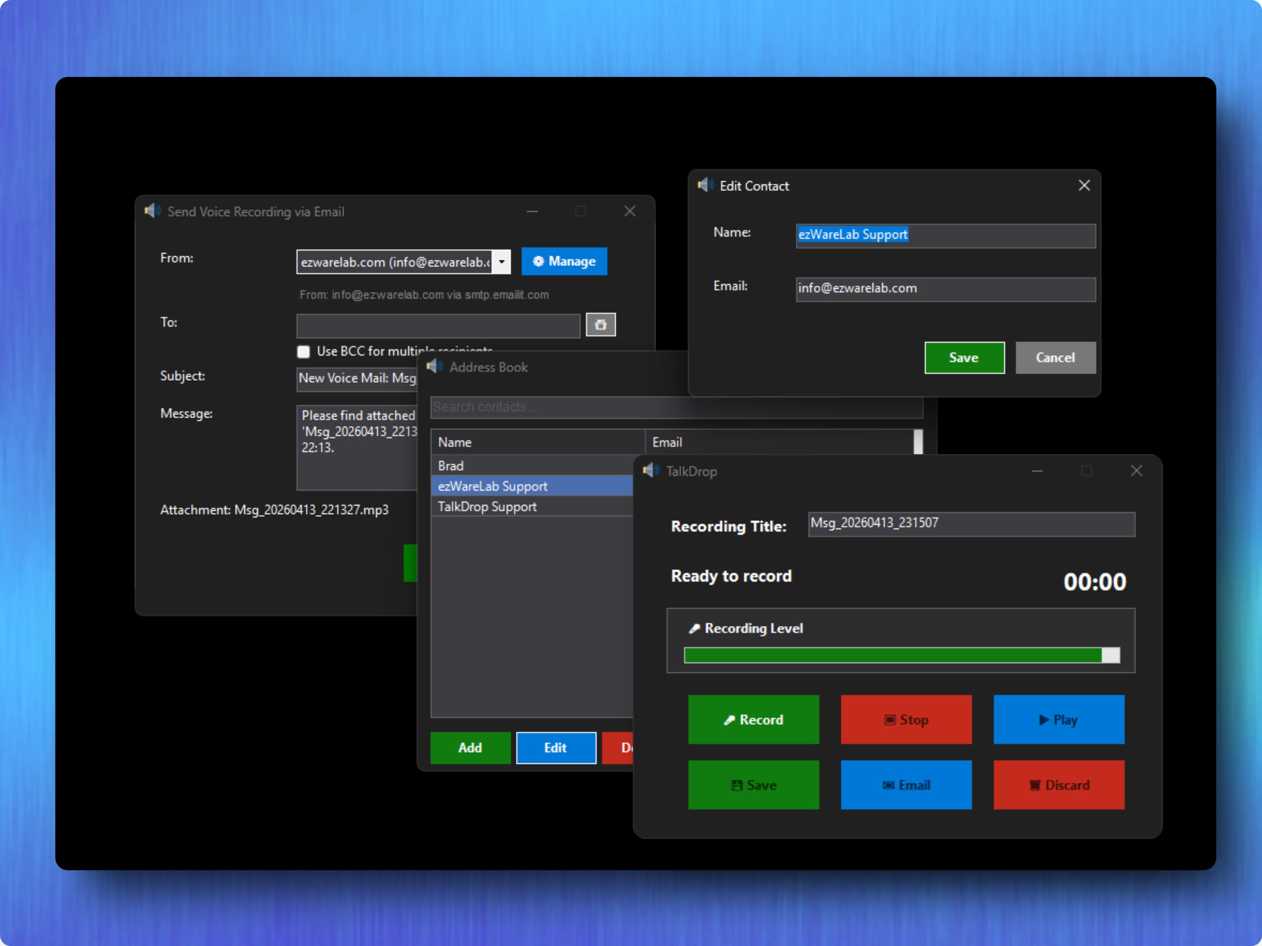Select Brad in the contact list
Viewport: 1262px width, 946px height.
530,466
